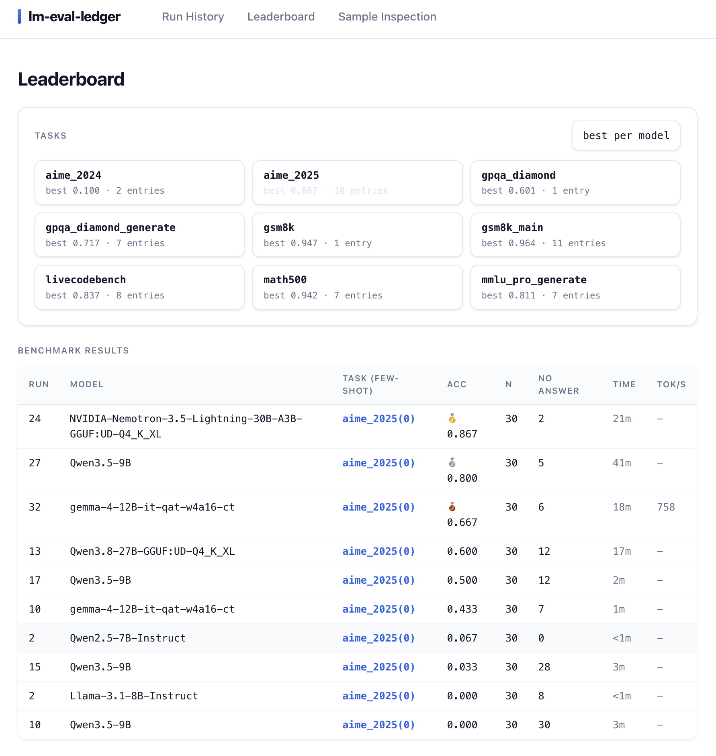Click the bronze medal icon for run 32
Viewport: 716px width, 756px height.
(x=452, y=507)
